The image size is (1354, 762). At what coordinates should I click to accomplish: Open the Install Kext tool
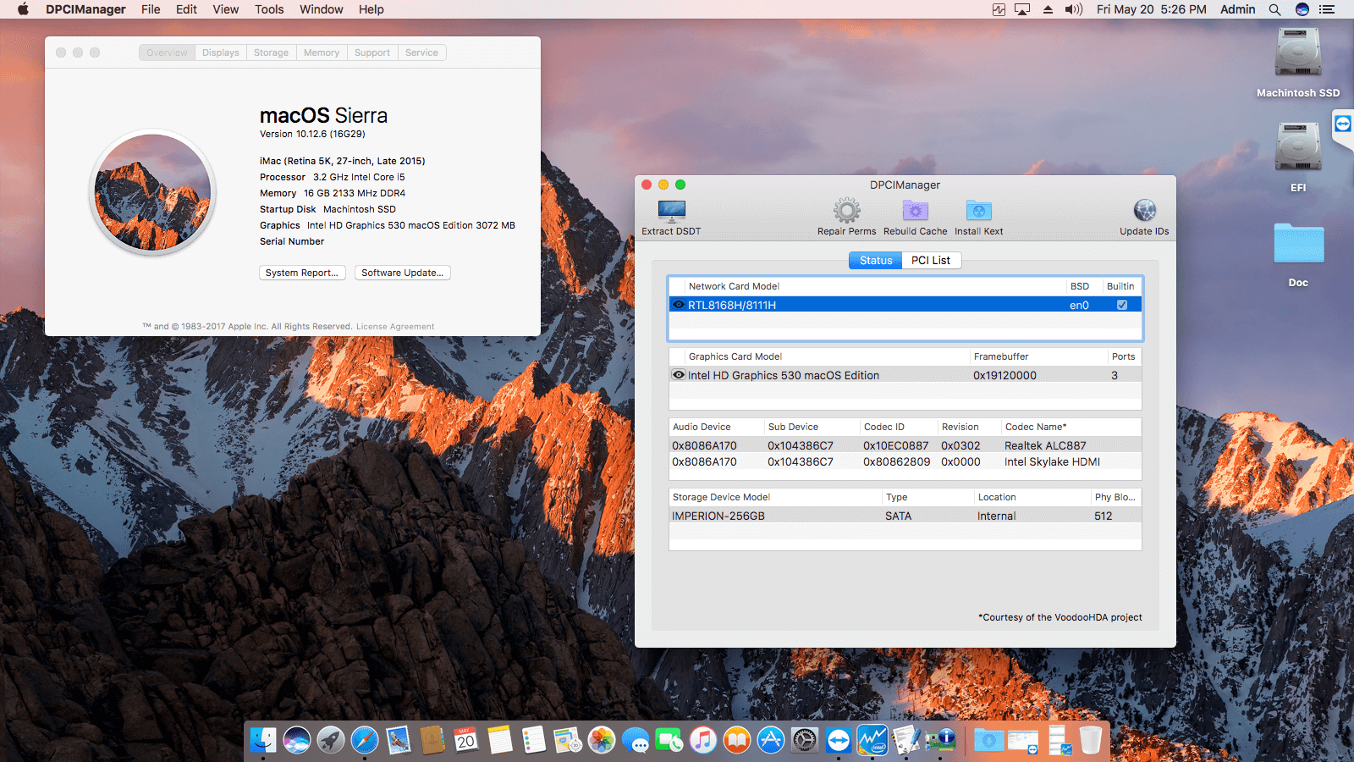[978, 212]
